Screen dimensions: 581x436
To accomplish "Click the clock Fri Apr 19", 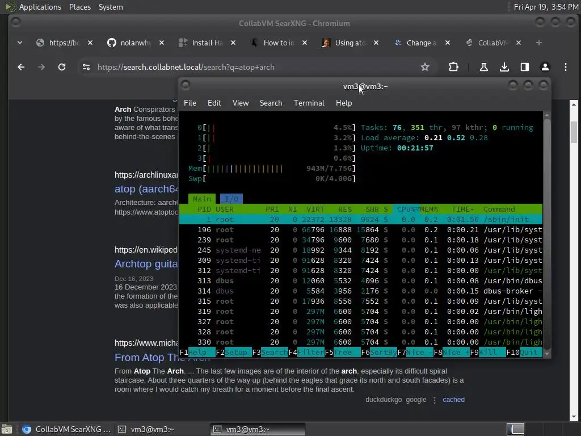I will coord(546,7).
